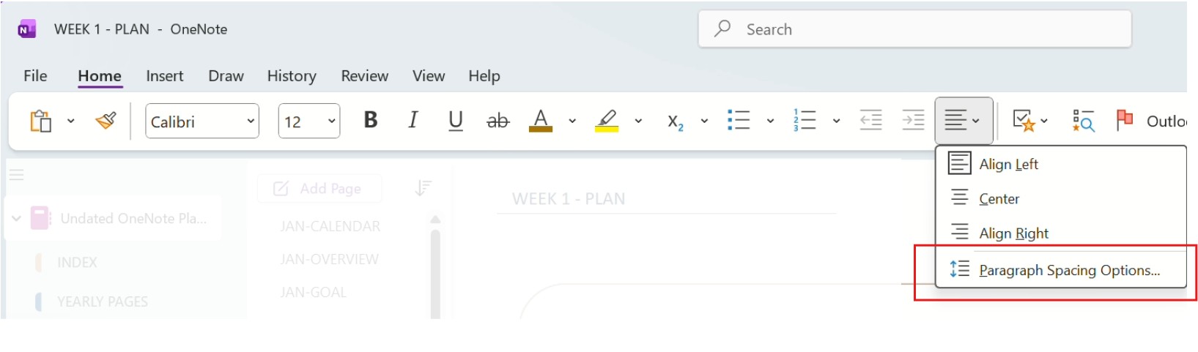This screenshot has width=1198, height=352.
Task: Apply strikethrough formatting
Action: [498, 121]
